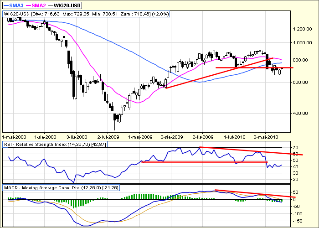Click the SMA3 legend entry
Image resolution: width=319 pixels, height=228 pixels.
coord(14,5)
